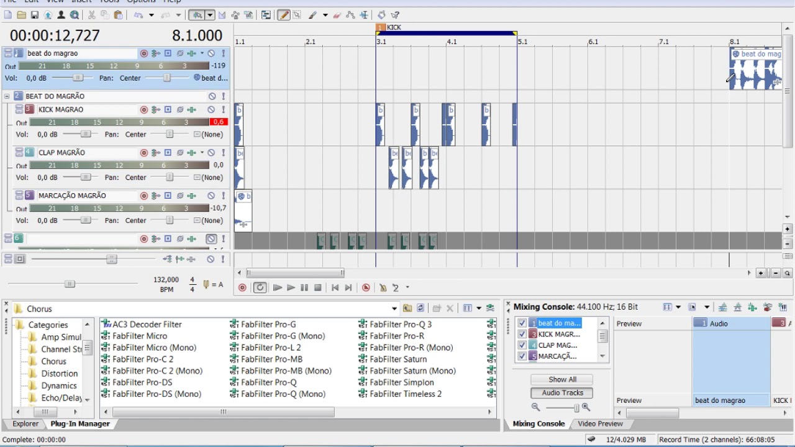
Task: Zoom in within the Mixing Console
Action: [x=586, y=407]
